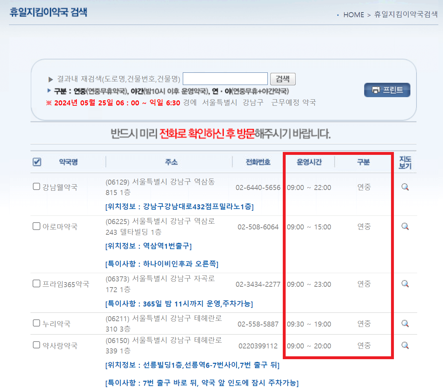Open map view for 강남웰약국
The width and height of the screenshot is (443, 390).
click(x=405, y=187)
